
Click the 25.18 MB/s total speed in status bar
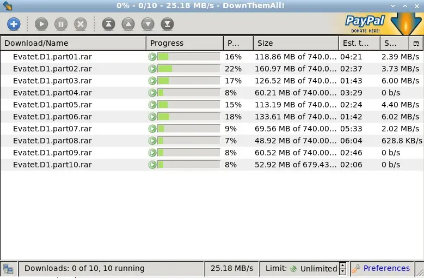[232, 268]
